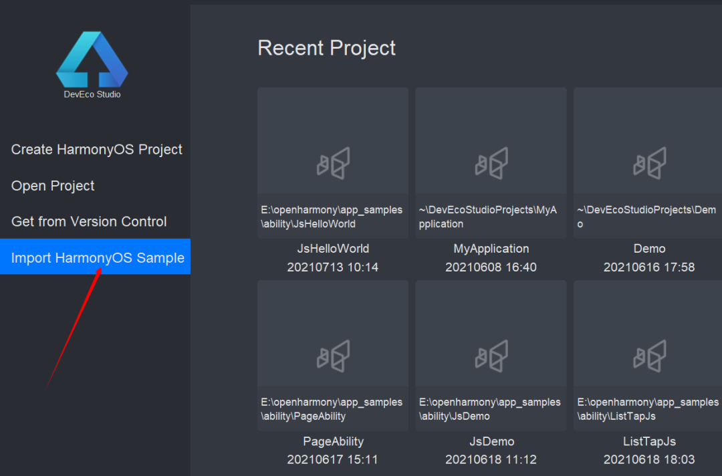This screenshot has height=476, width=722.
Task: Choose Open Project in sidebar
Action: (x=53, y=186)
